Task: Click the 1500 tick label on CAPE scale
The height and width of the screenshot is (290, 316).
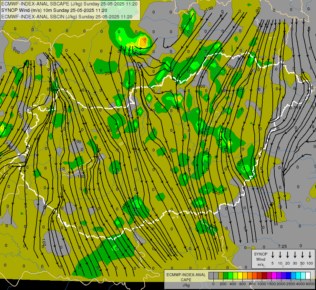Action: 271,284
